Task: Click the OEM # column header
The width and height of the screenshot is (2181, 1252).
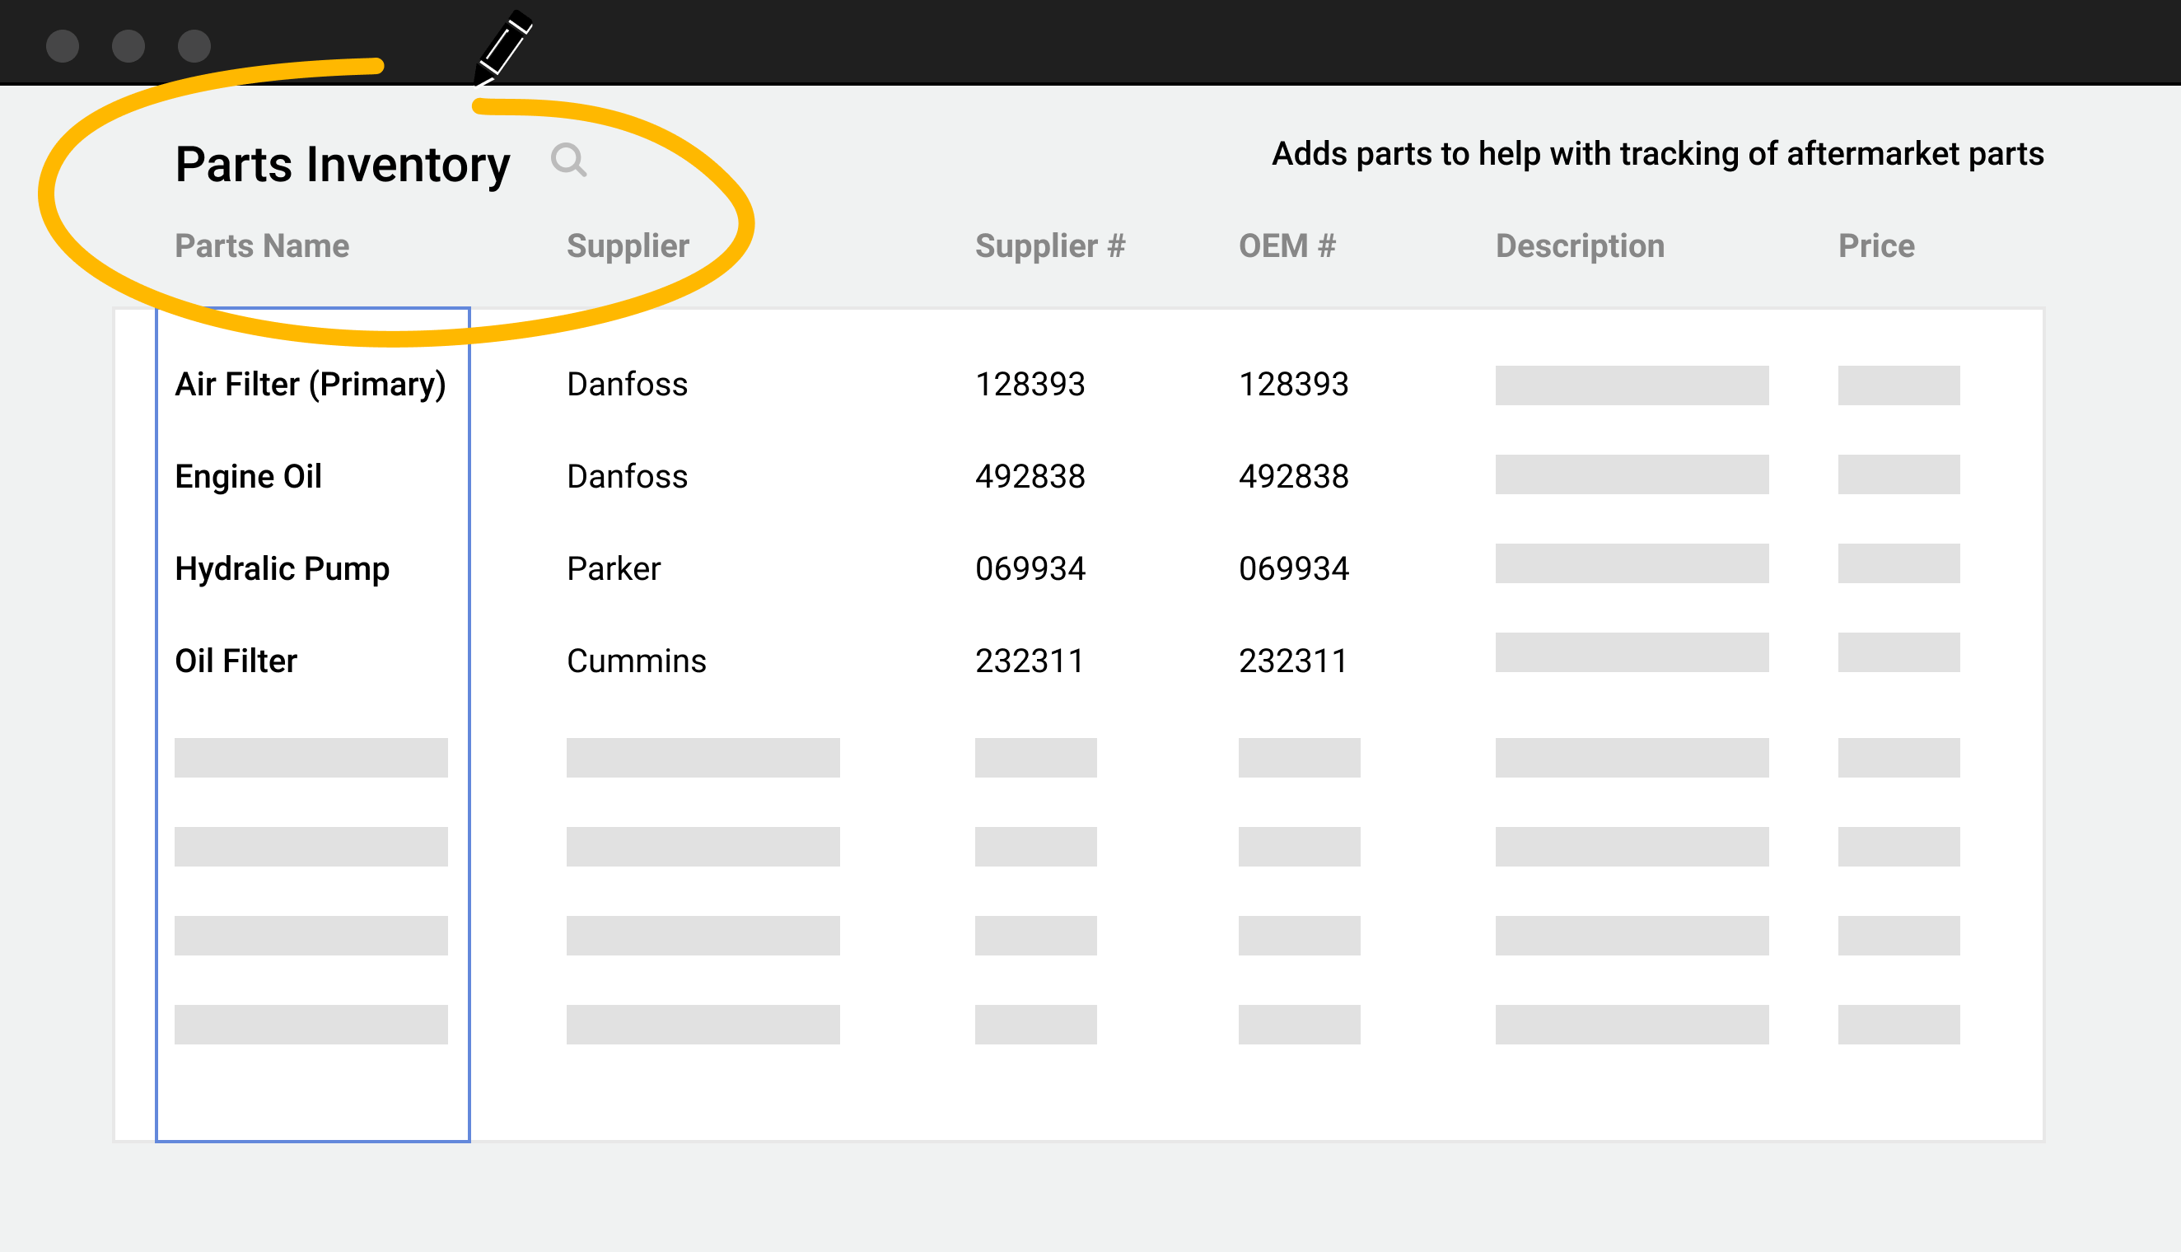Action: (1287, 246)
